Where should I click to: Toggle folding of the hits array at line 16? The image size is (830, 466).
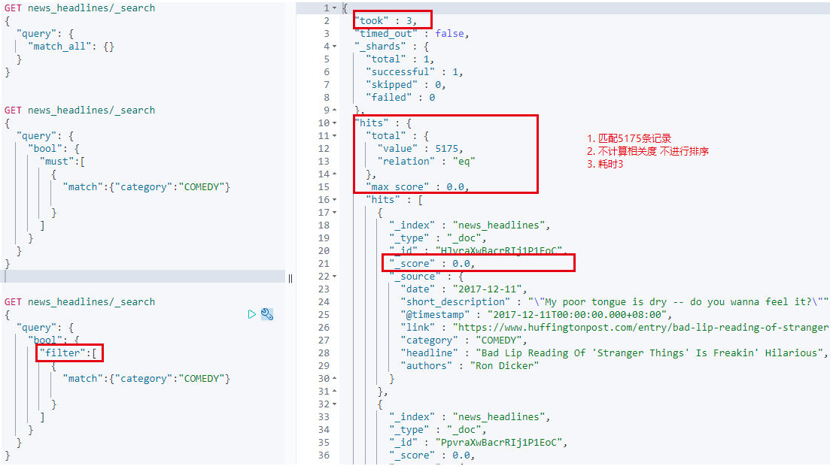[x=333, y=199]
